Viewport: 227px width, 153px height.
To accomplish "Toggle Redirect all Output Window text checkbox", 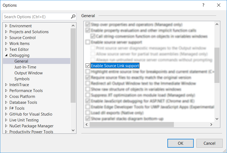I will coord(87,83).
